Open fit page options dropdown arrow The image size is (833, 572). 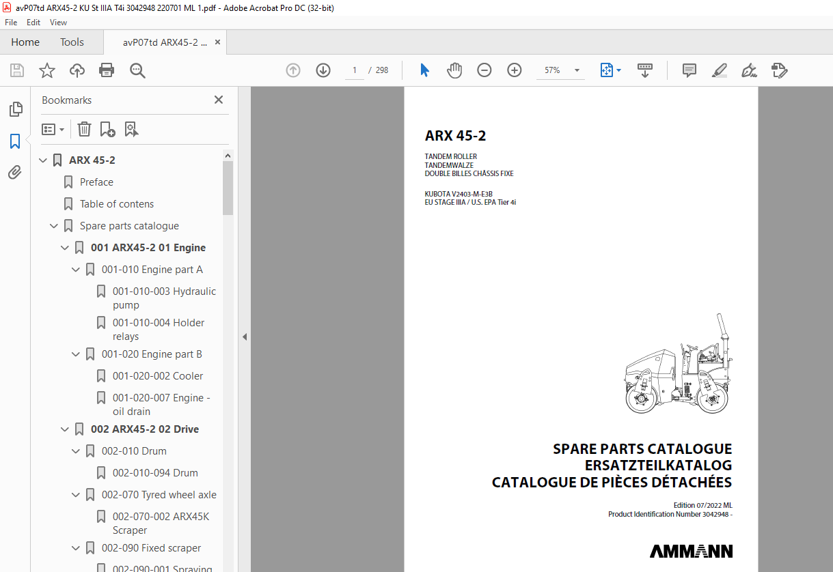[618, 70]
